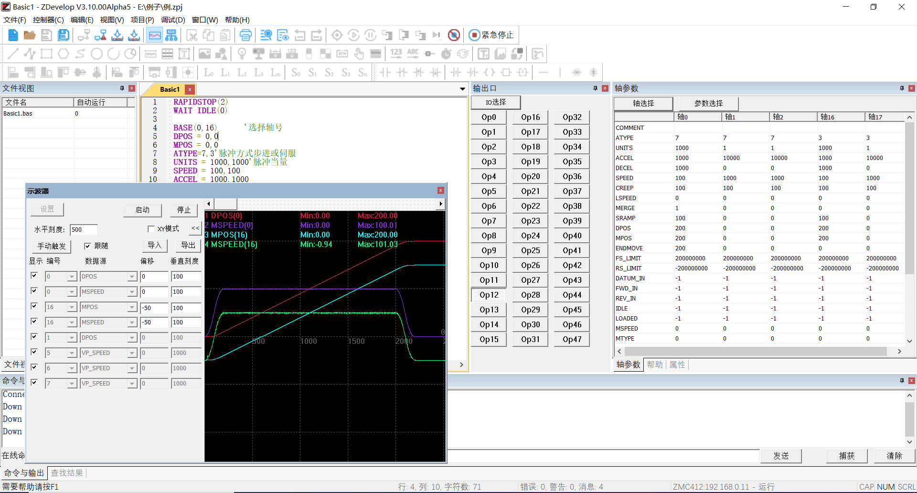Open data source dropdown for axis 6 VP_SPEED
The height and width of the screenshot is (493, 917).
coord(132,368)
